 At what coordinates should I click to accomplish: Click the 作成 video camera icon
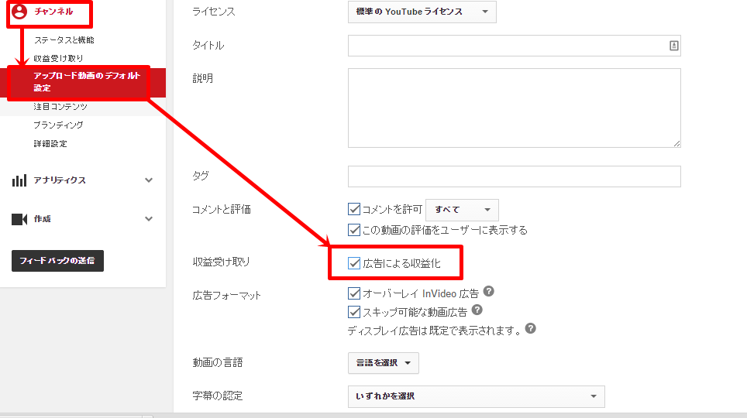tap(19, 219)
